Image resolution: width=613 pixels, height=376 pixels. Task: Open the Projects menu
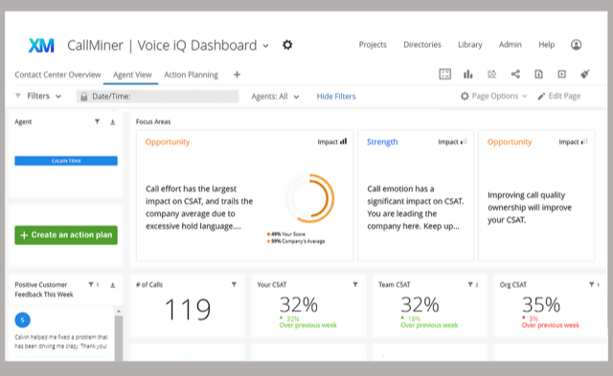373,45
